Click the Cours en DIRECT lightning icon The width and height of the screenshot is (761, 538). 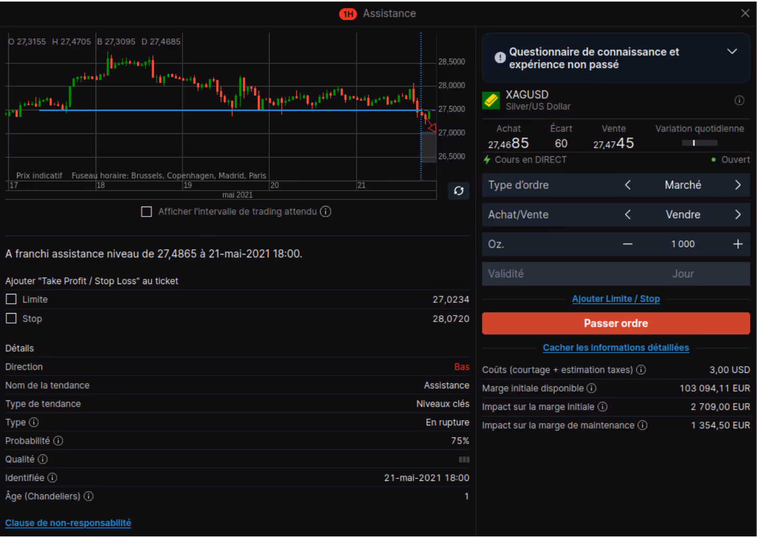click(x=487, y=160)
